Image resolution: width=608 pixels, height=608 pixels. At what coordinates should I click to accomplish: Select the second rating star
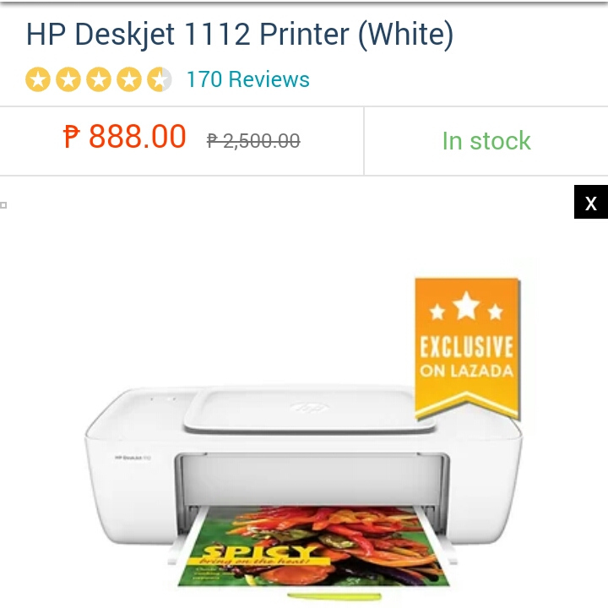[x=68, y=79]
